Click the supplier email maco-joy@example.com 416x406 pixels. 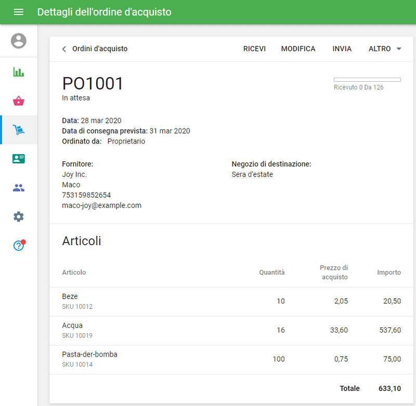coord(102,206)
